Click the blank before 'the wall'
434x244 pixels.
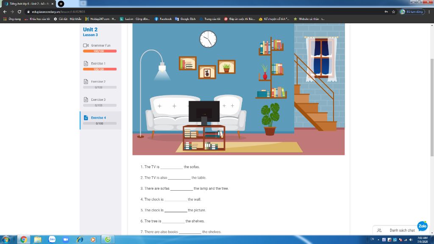click(x=176, y=199)
